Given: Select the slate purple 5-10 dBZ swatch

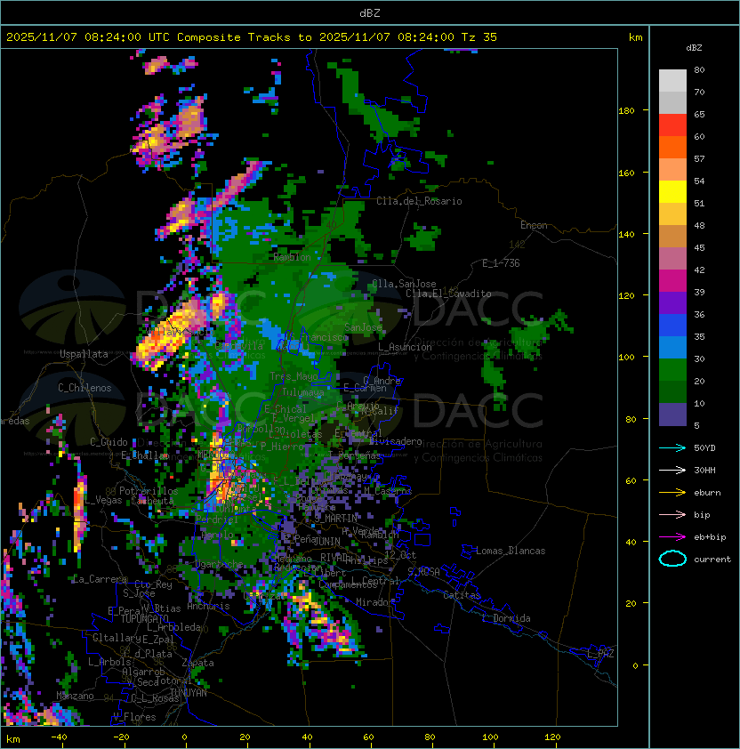Looking at the screenshot, I should (672, 415).
